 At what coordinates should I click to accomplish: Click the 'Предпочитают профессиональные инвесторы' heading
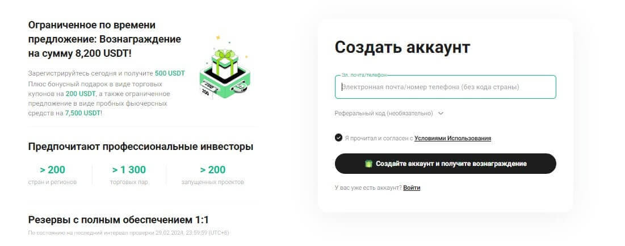point(141,147)
